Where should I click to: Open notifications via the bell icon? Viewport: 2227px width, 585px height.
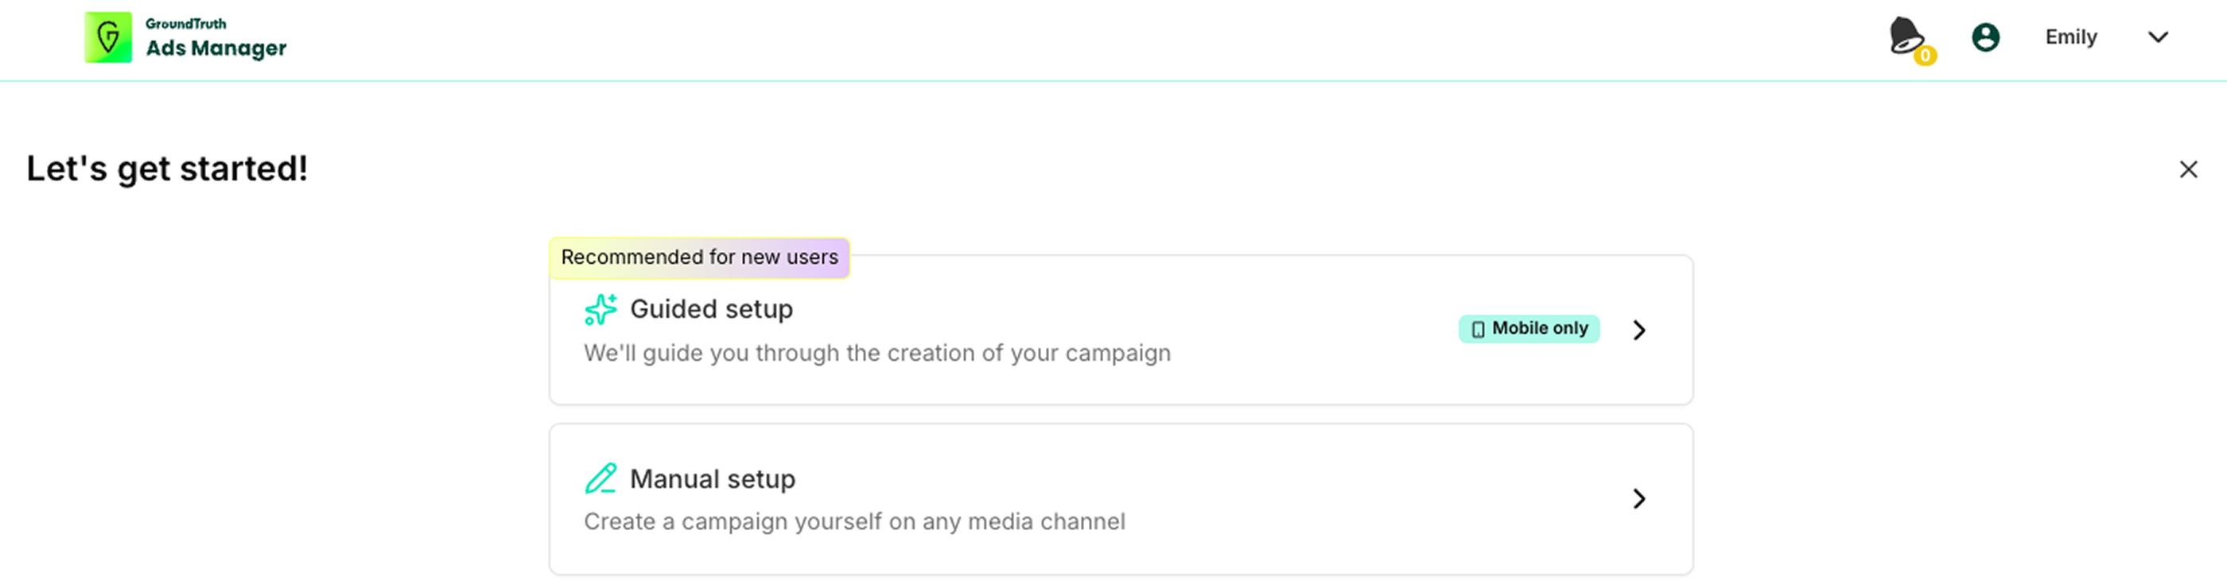[1906, 36]
